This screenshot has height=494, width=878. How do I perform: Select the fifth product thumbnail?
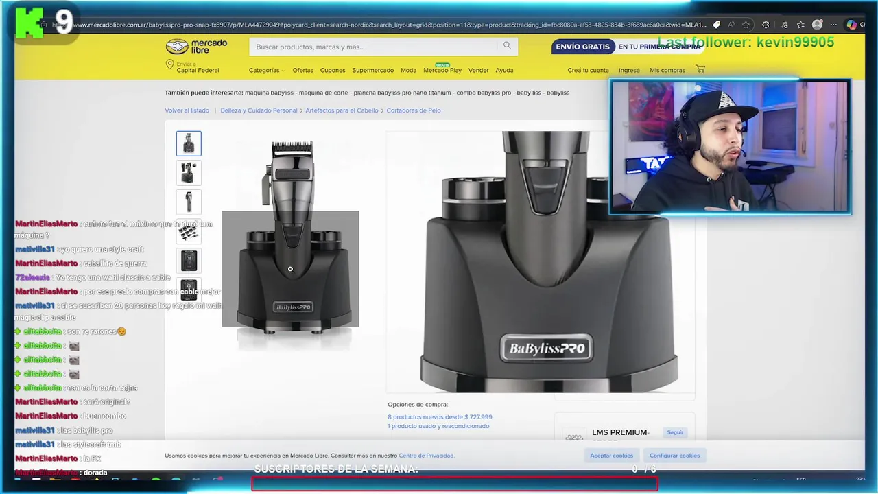189,261
